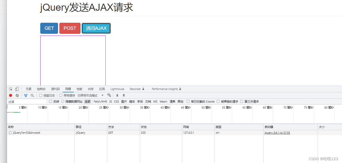Export HAR file via download icon
The height and width of the screenshot is (163, 342).
tap(123, 95)
